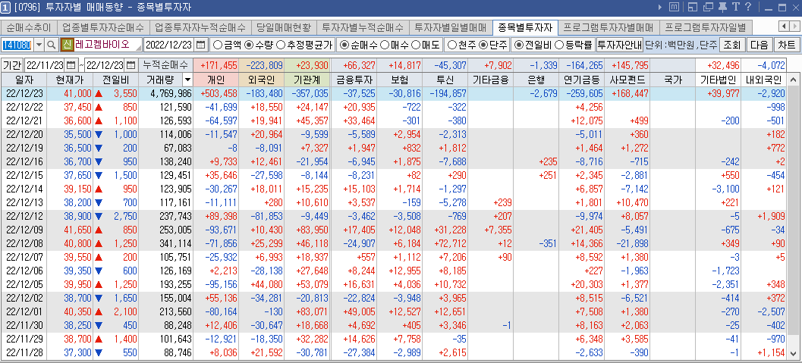
Task: Expand the 레고켐바이오 stock name corner arrow
Action: [138, 48]
